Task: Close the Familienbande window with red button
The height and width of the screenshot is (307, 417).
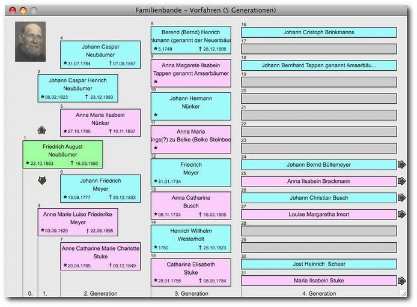Action: (x=13, y=11)
